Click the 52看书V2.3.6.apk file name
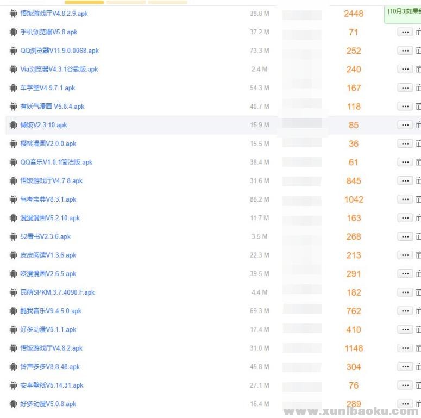 45,236
